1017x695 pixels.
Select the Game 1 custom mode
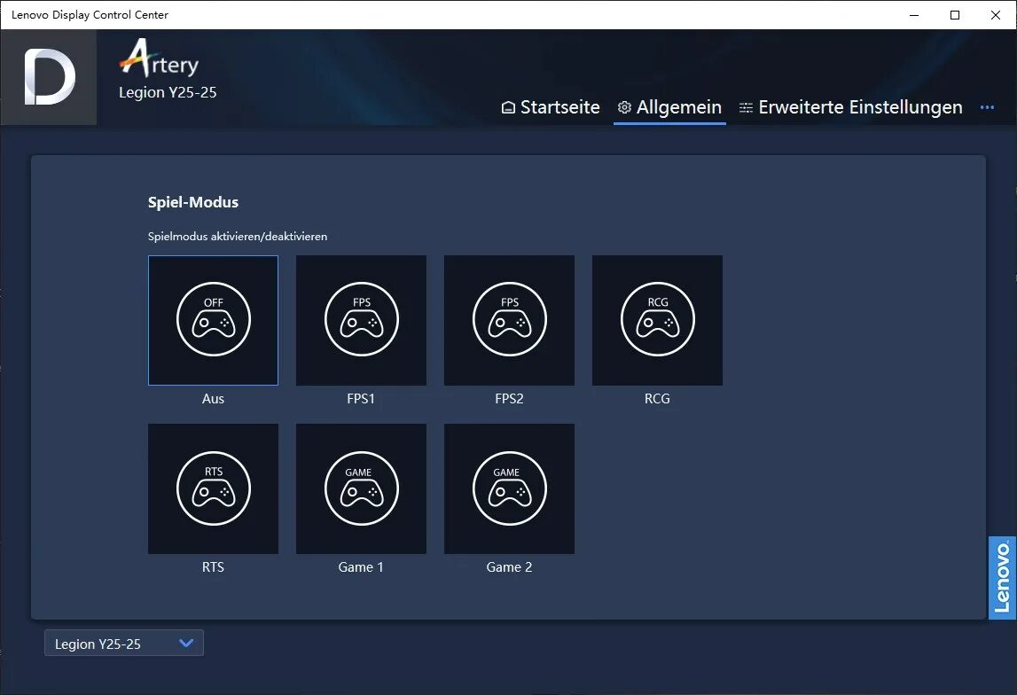click(x=361, y=488)
